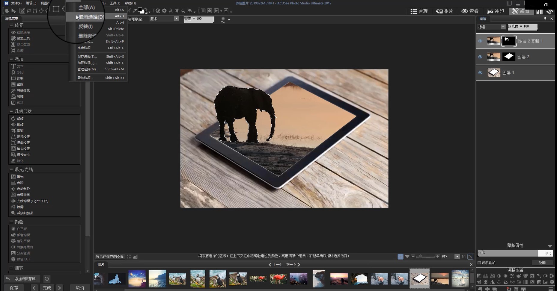This screenshot has width=557, height=291.
Task: Add a Levels adjustment layer
Action: 486,276
